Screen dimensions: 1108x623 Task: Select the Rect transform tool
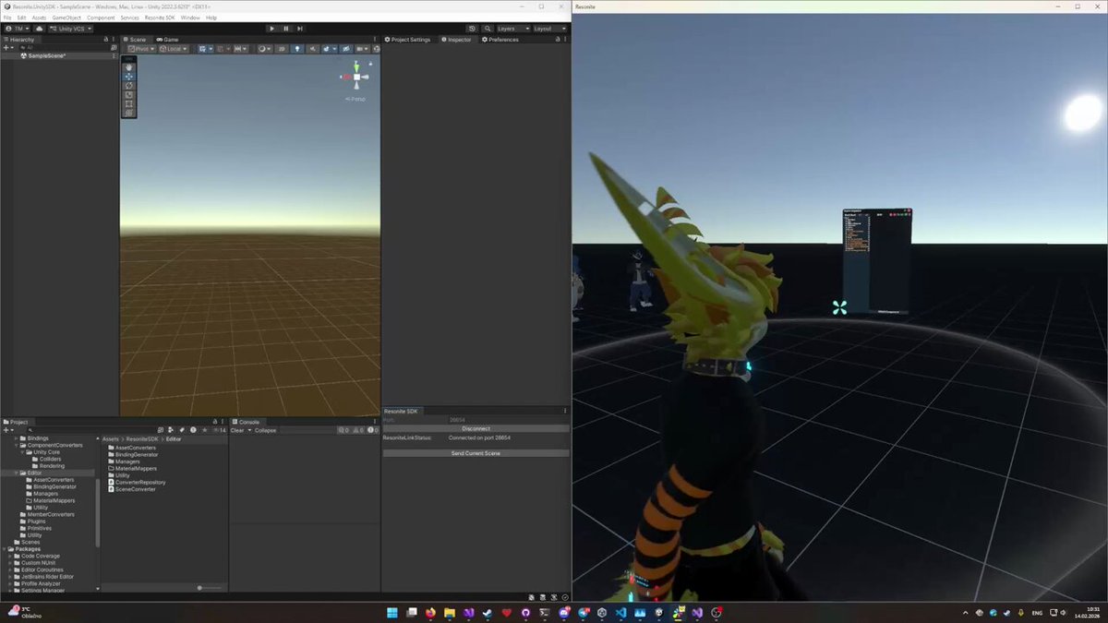click(129, 104)
